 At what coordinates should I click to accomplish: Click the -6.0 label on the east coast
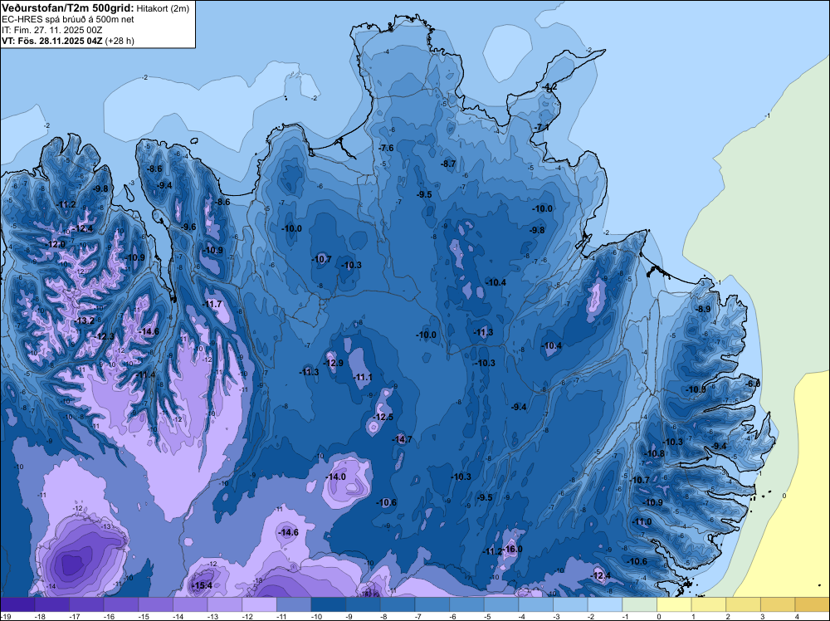point(753,384)
